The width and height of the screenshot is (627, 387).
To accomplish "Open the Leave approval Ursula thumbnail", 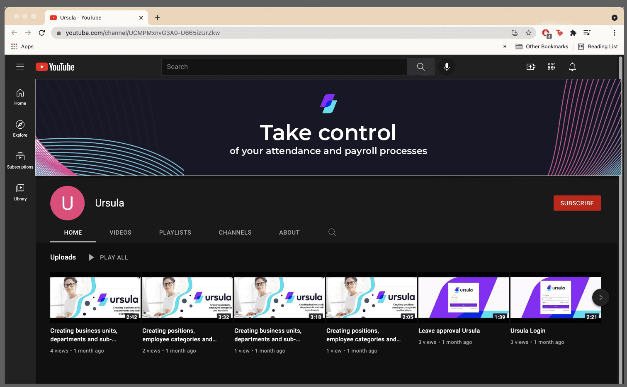I will pos(463,297).
